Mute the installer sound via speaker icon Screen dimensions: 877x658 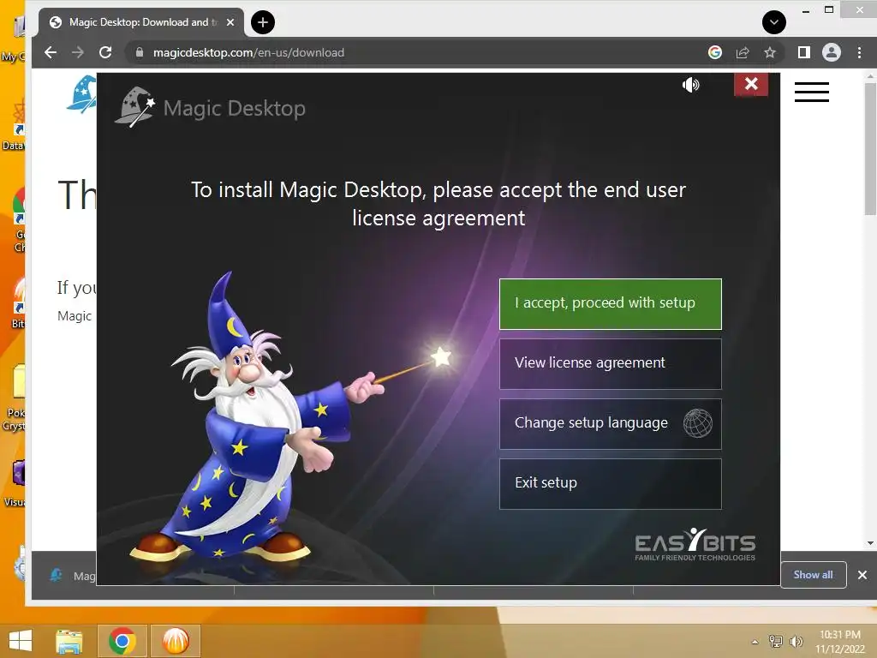tap(691, 85)
